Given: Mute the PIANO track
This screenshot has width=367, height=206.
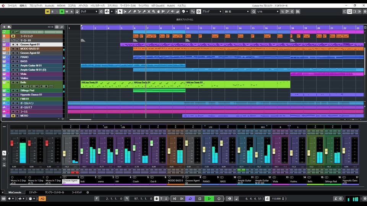Looking at the screenshot, I should coord(13,57).
